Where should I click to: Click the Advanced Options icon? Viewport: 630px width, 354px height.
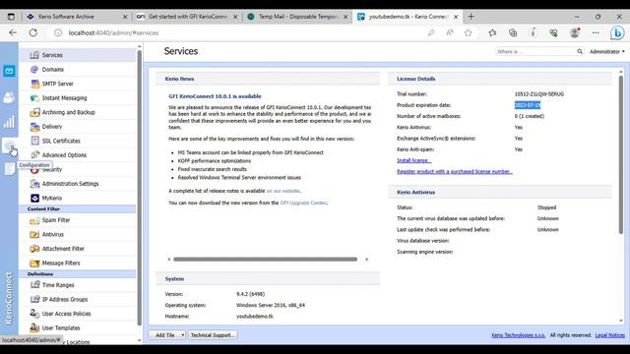[35, 155]
